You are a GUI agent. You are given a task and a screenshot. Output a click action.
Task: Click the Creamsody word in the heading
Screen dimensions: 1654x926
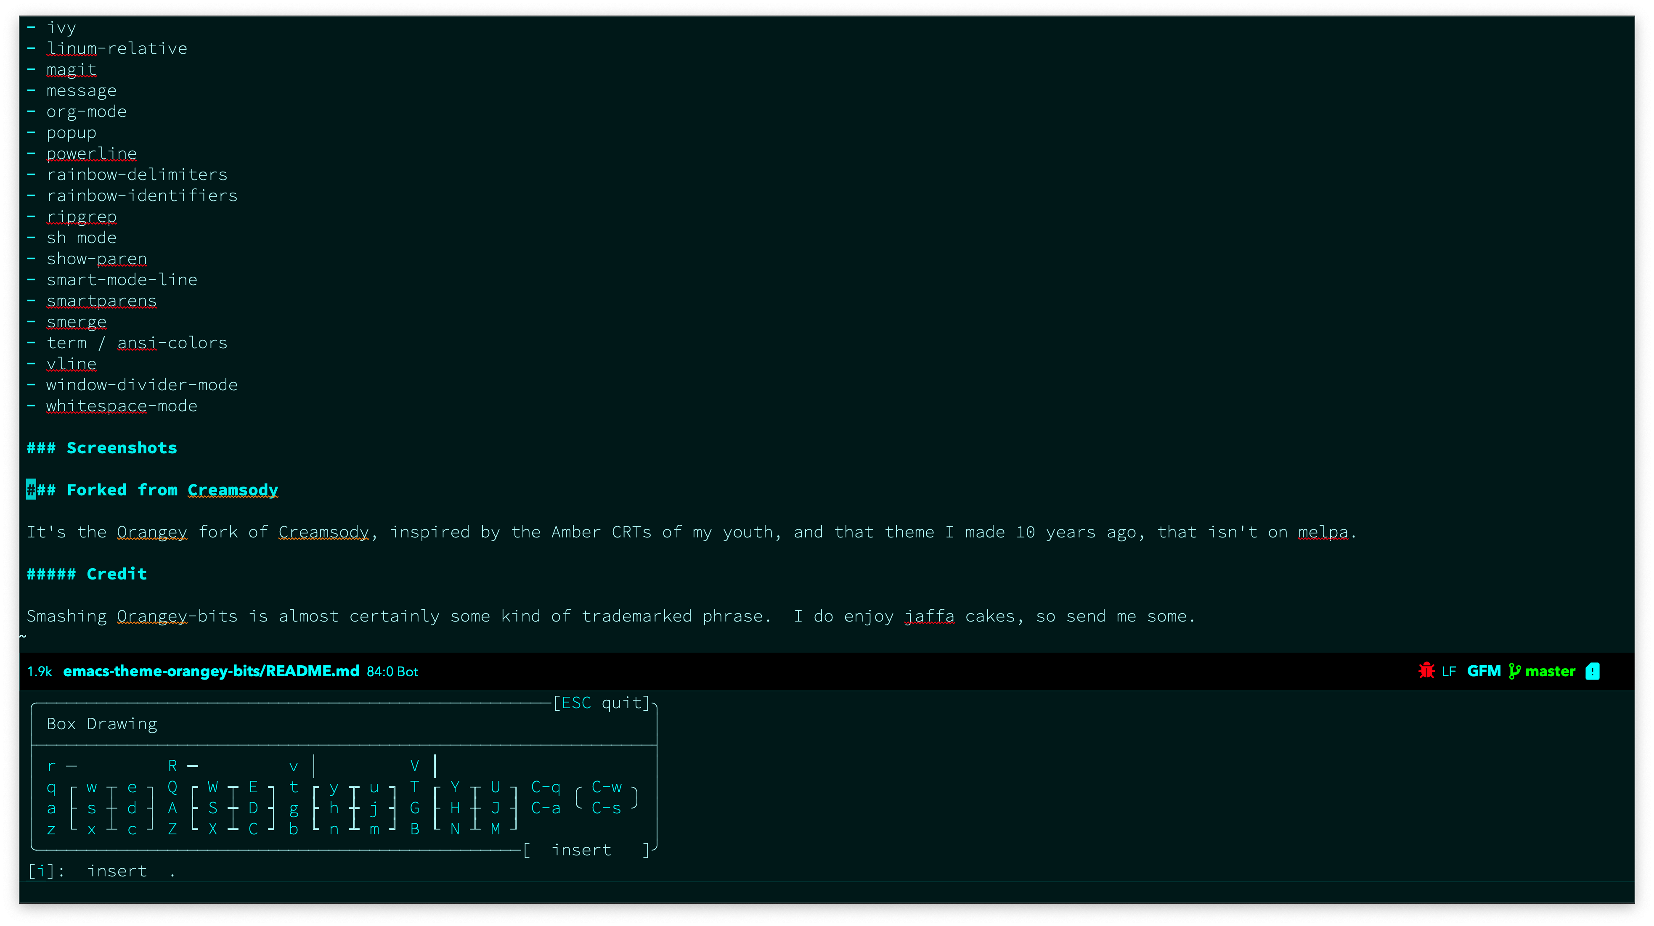click(233, 489)
